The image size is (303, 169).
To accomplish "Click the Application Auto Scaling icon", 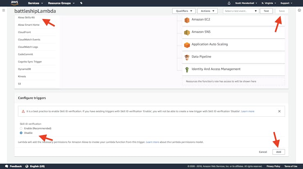I will click(x=187, y=45).
